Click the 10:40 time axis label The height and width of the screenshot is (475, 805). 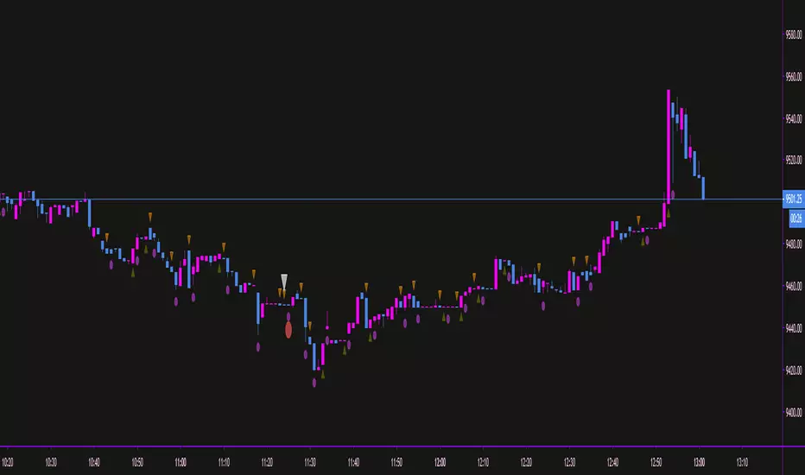coord(94,462)
